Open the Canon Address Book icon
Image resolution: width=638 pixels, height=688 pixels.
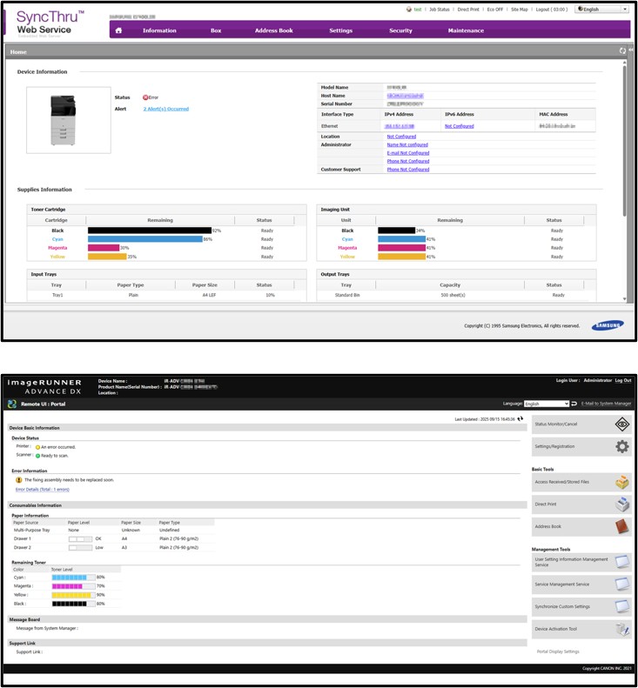[x=622, y=526]
